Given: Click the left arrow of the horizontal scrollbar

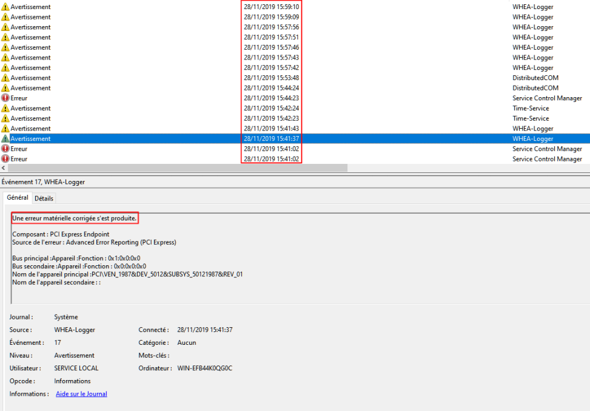Looking at the screenshot, I should point(4,168).
